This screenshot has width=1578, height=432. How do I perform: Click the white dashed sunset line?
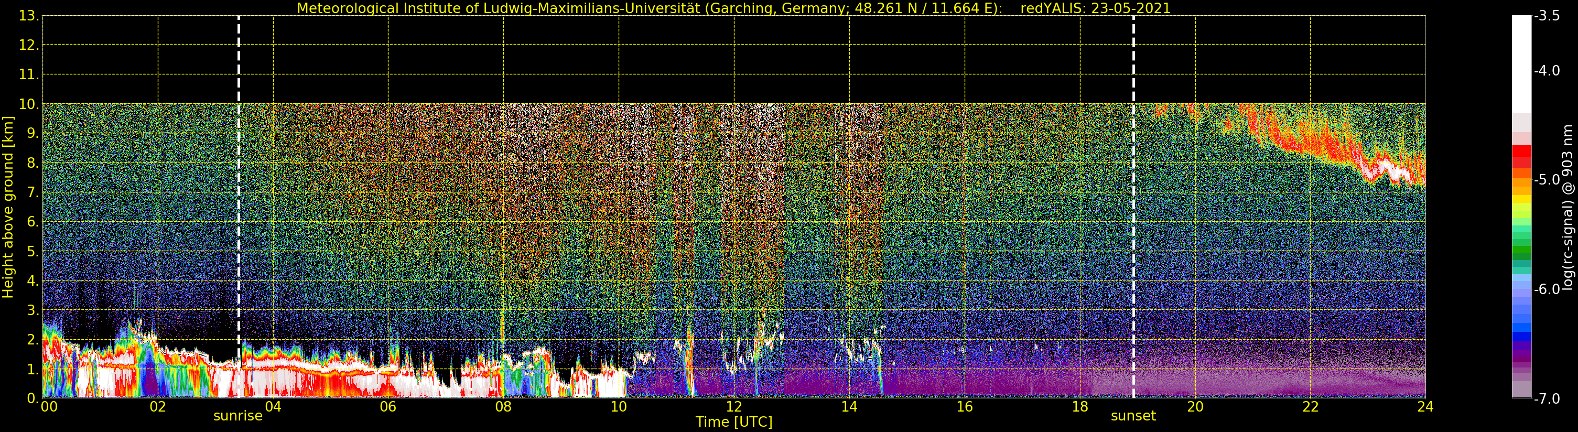click(1133, 184)
